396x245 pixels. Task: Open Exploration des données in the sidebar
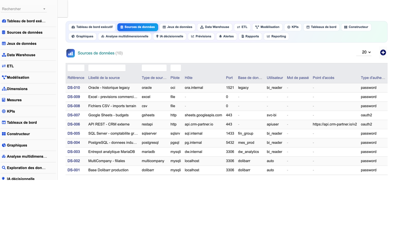pos(26,168)
